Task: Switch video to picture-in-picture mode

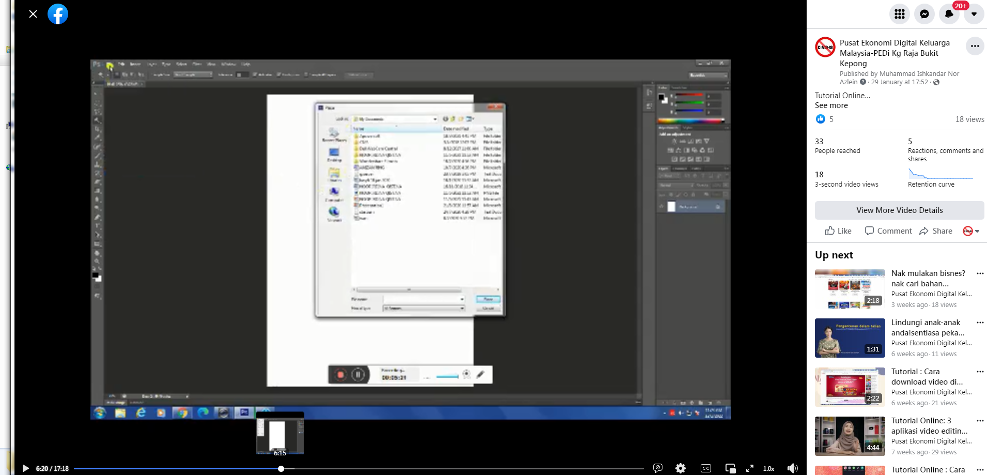Action: [x=730, y=468]
